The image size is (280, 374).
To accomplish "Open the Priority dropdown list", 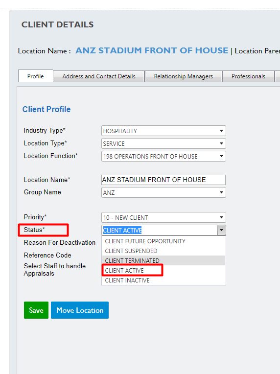I will (163, 217).
